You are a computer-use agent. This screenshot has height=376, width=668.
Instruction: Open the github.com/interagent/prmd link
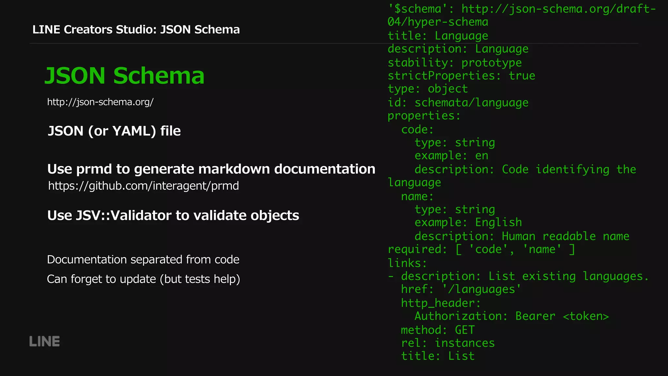pyautogui.click(x=144, y=186)
